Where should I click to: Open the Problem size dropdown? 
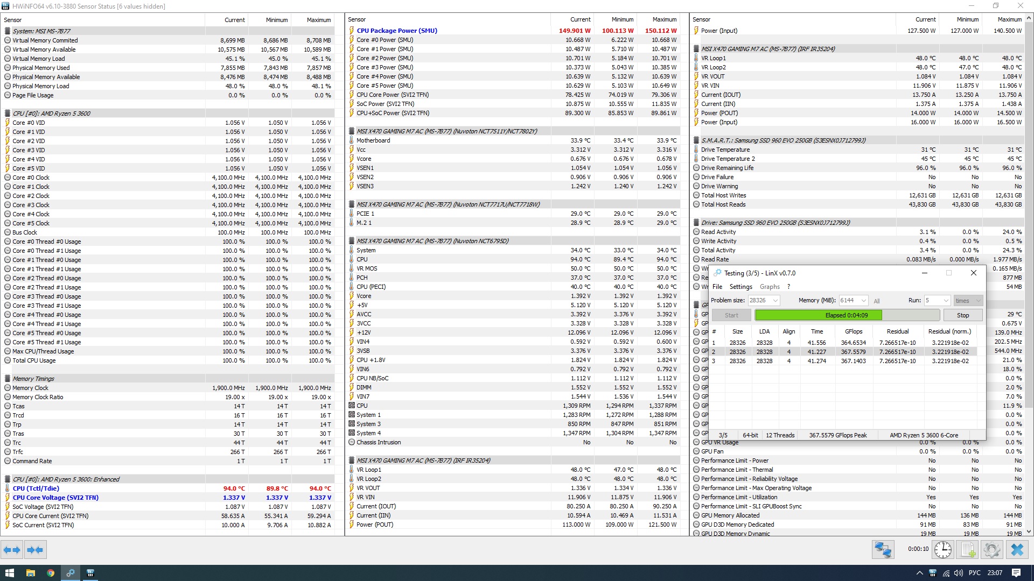click(x=775, y=301)
